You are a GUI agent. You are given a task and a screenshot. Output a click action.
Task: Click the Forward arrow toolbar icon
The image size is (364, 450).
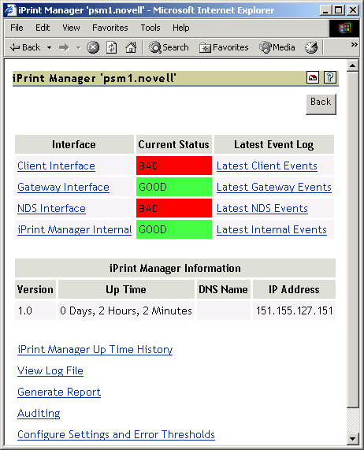click(x=64, y=47)
